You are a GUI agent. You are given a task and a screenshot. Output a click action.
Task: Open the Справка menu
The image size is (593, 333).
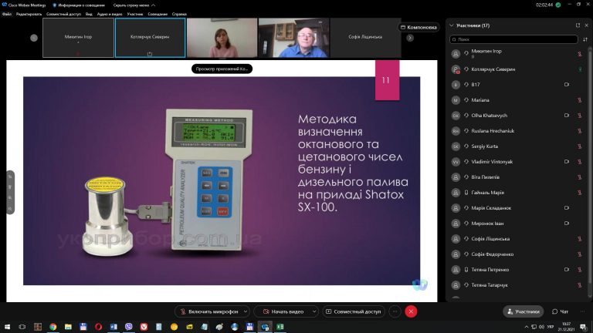(x=179, y=14)
